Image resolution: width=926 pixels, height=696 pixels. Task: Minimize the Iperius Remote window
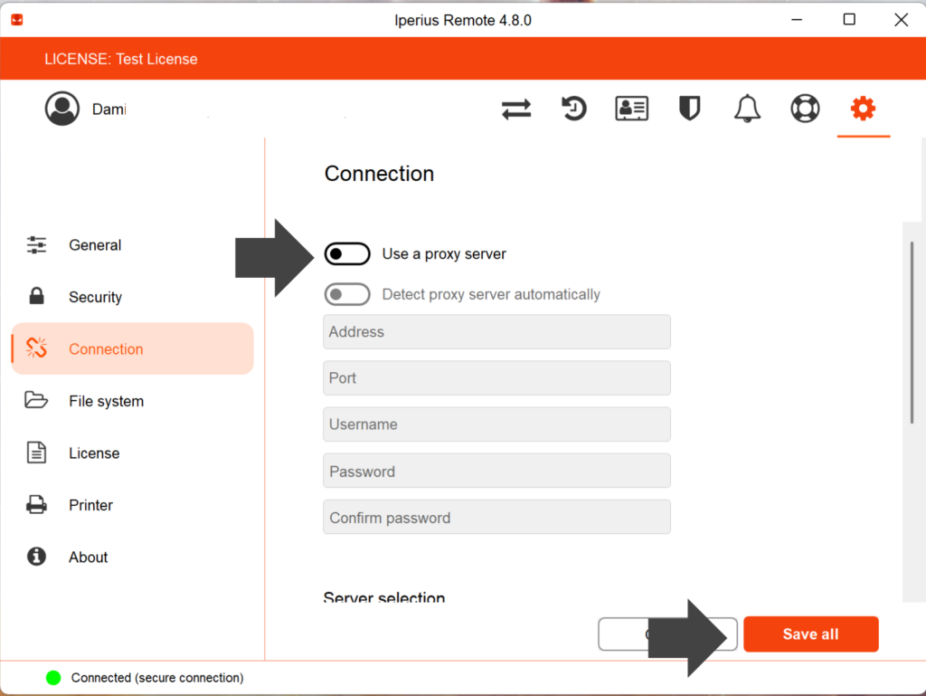pyautogui.click(x=797, y=20)
